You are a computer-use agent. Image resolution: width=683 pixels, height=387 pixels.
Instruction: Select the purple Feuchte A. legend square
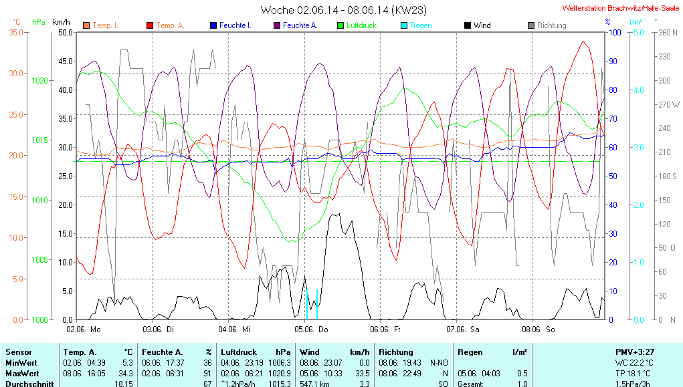coord(276,25)
